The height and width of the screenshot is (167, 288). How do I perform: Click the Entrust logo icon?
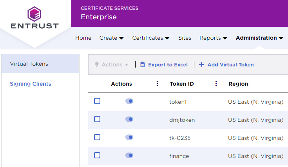[35, 14]
